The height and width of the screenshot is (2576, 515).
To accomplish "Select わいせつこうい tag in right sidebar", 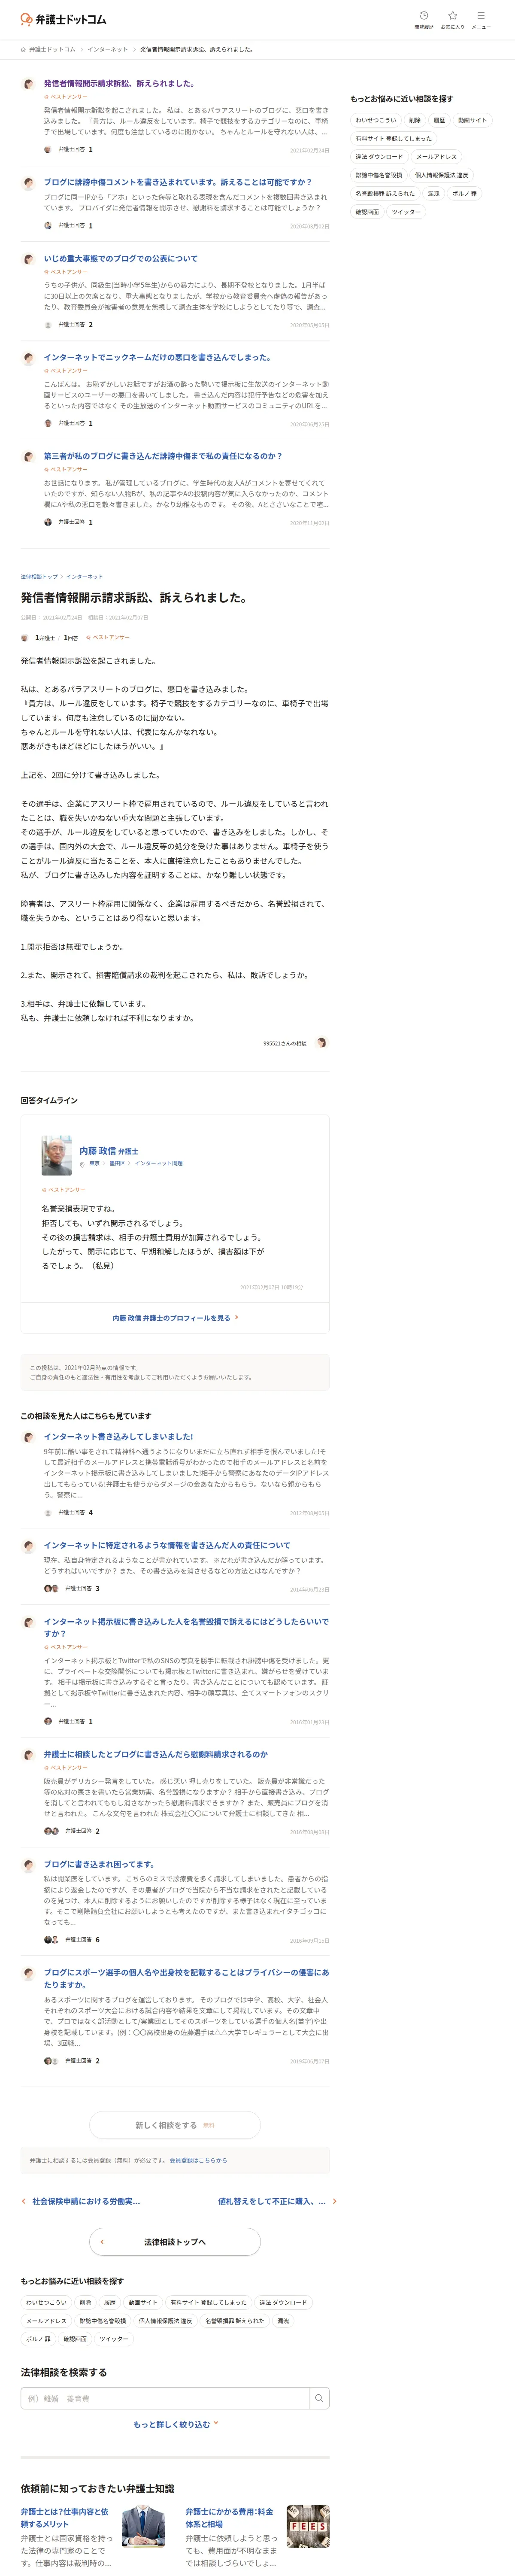I will point(375,120).
